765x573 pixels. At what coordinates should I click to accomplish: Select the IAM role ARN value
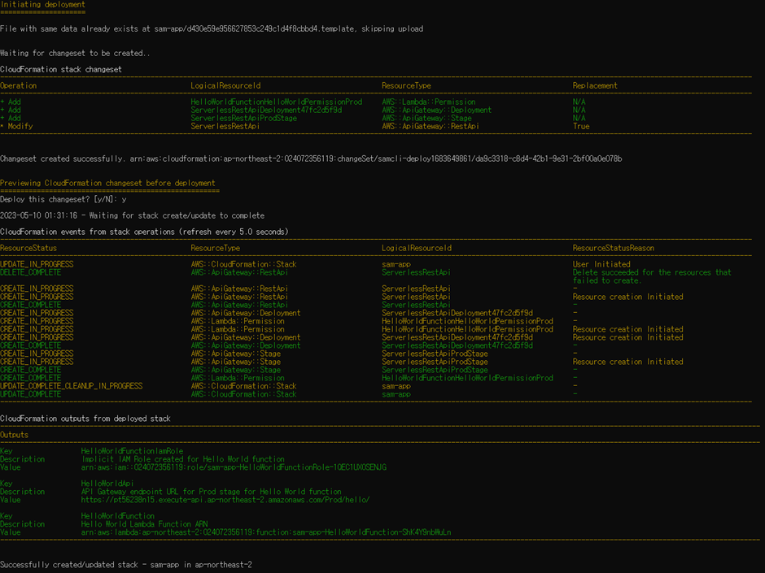234,467
